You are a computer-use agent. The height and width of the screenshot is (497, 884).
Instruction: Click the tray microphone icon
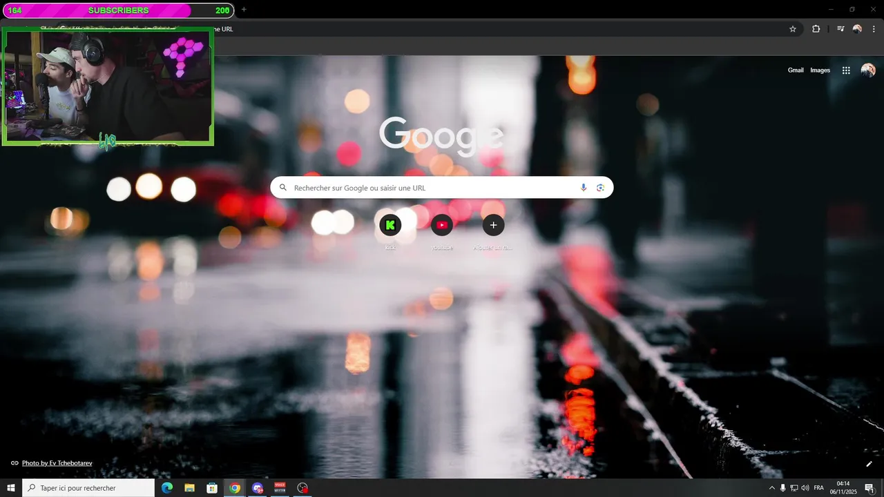(783, 488)
